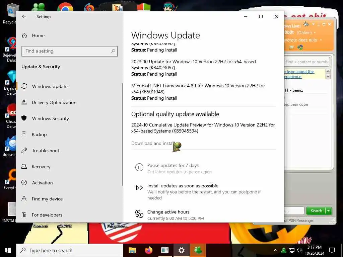Open Find my device settings

pos(47,199)
